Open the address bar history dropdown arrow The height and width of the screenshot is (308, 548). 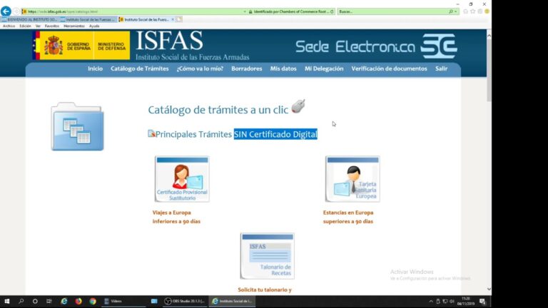[245, 11]
